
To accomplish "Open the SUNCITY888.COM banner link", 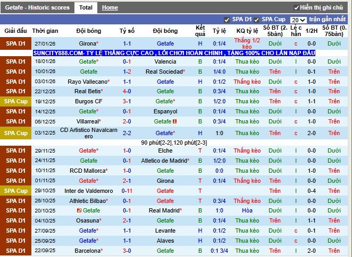I will (174, 53).
